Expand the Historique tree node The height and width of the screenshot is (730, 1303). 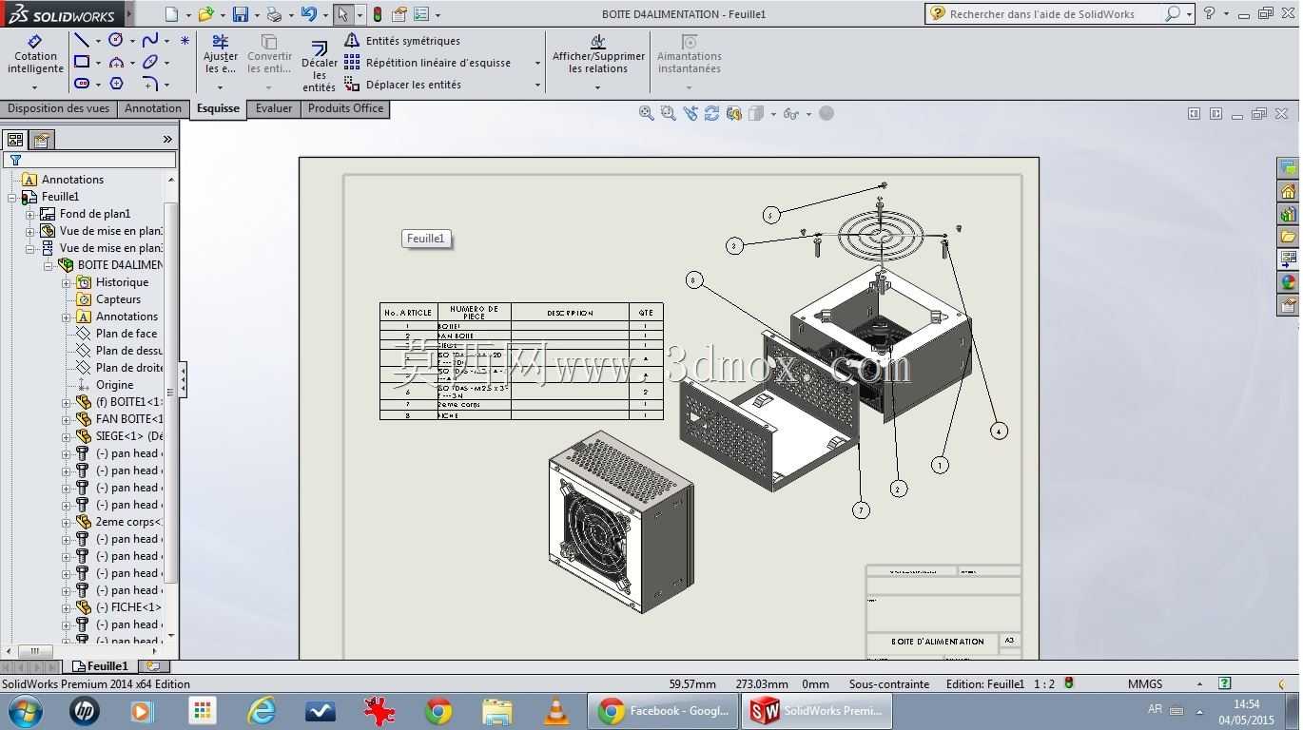(x=67, y=282)
